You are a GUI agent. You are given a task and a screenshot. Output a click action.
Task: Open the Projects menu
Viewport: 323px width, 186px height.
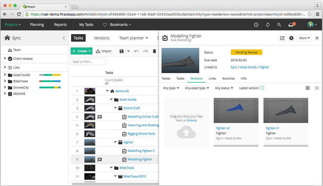pos(13,25)
